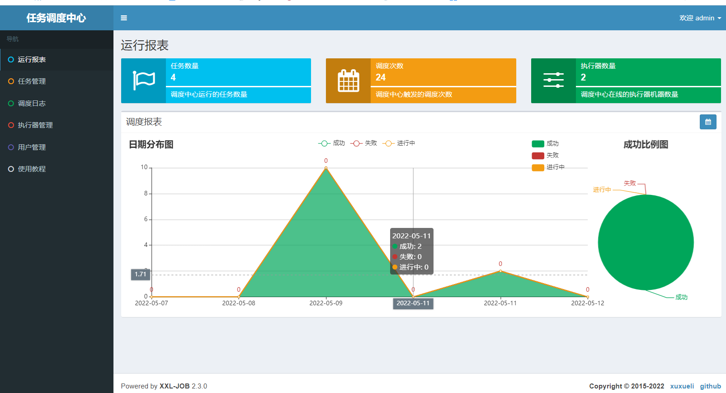Viewport: 726px width, 393px height.
Task: Click the circle icon beside 执行器管理
Action: (x=11, y=125)
